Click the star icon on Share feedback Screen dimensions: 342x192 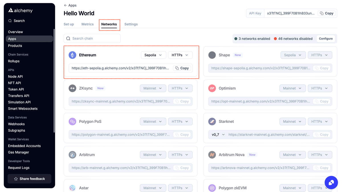click(16, 179)
